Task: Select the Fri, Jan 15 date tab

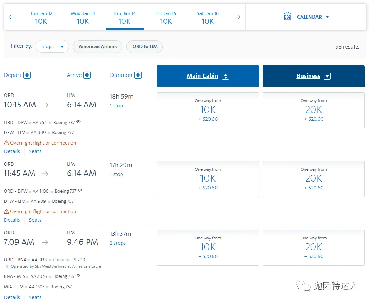Action: (166, 17)
